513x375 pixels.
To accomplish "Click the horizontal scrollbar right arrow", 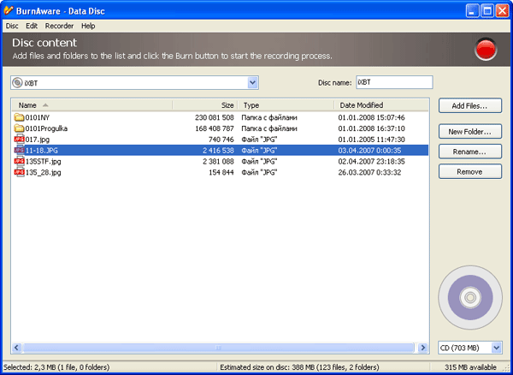I will pos(423,348).
